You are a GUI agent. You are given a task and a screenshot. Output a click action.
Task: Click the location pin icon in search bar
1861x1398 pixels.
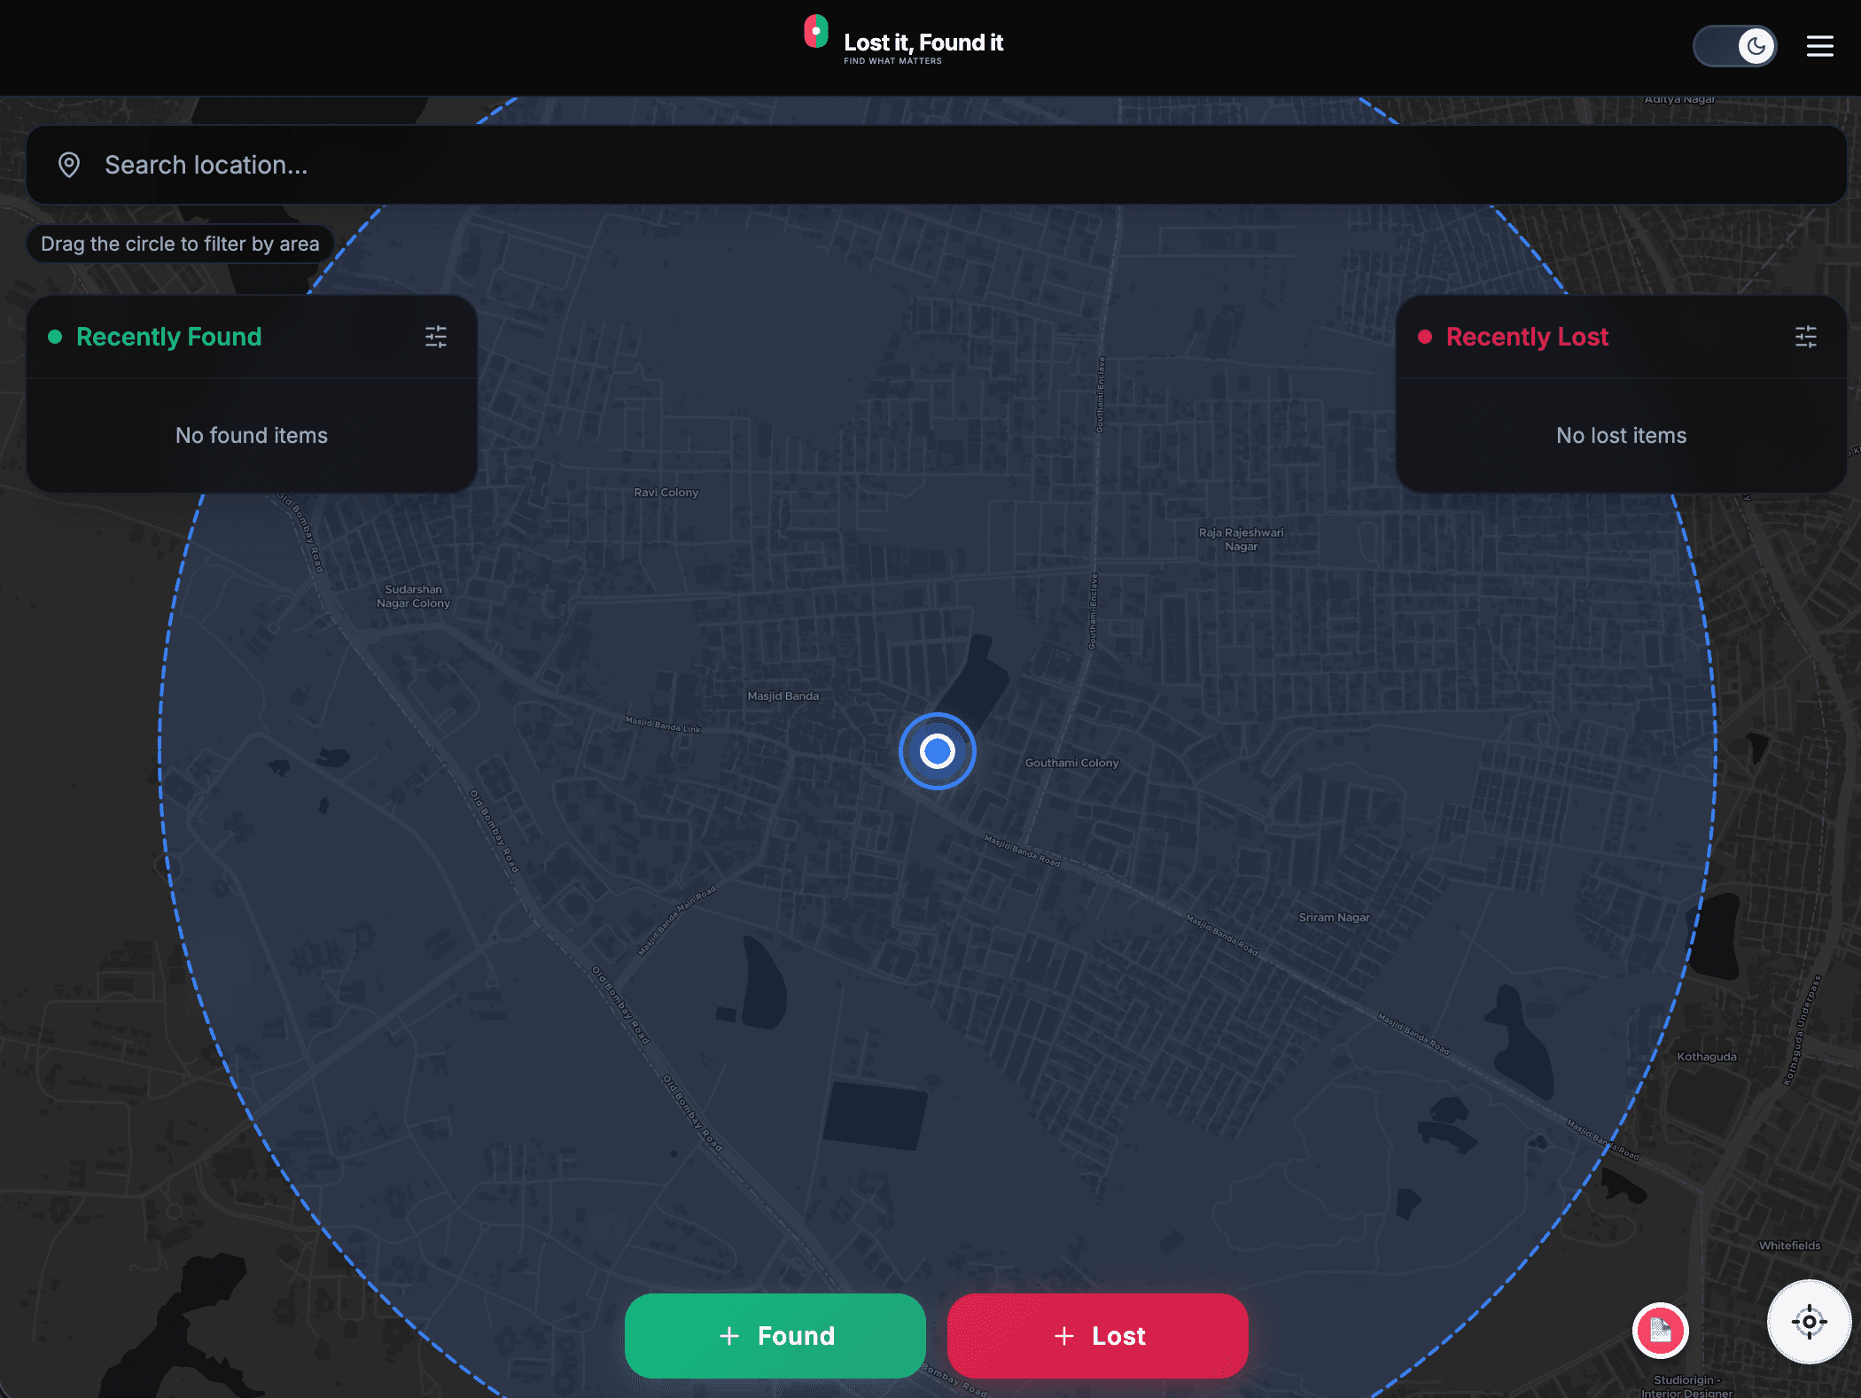[69, 165]
